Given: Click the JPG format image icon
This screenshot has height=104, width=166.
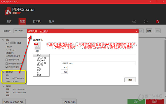Looking at the screenshot, I should [x=37, y=46].
